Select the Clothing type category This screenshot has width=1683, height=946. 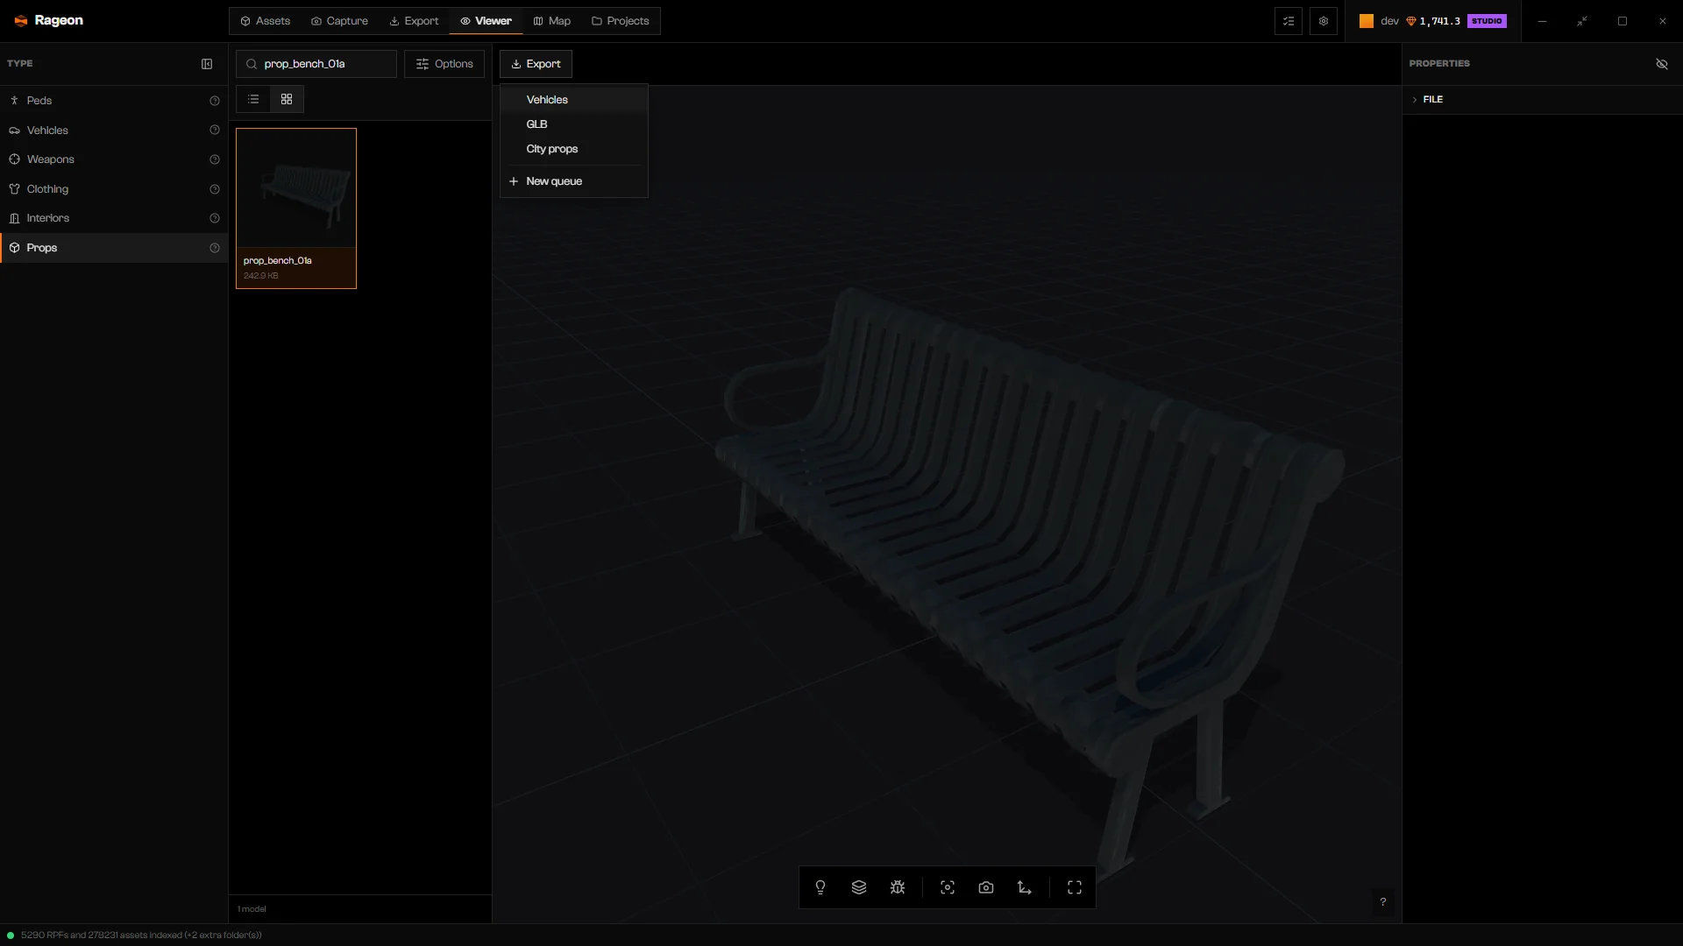tap(114, 189)
